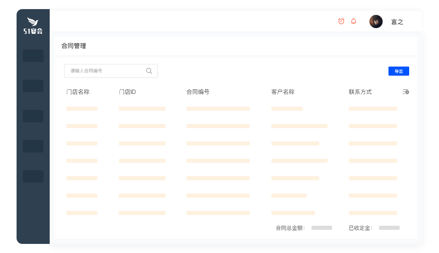
Task: Click the 合同编号 column header
Action: pos(198,92)
